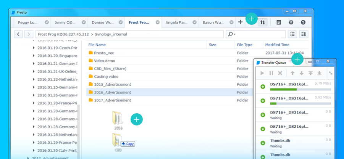This screenshot has width=344, height=159.
Task: Go back with the left arrow button
Action: click(18, 34)
